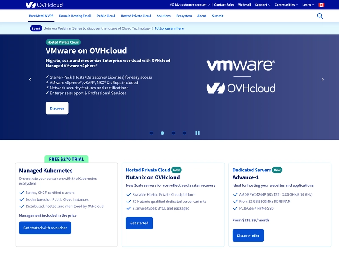This screenshot has width=339, height=254.
Task: Open the About menu
Action: (x=202, y=16)
